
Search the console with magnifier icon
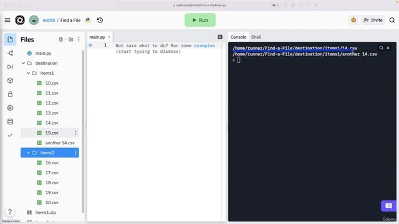click(381, 48)
